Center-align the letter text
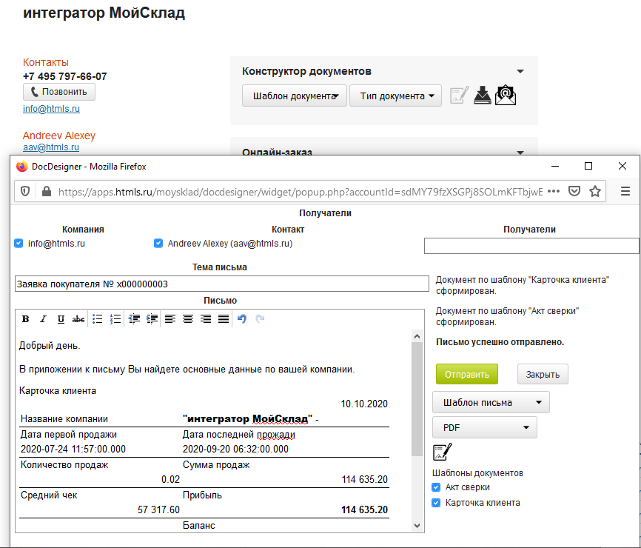 (x=188, y=319)
